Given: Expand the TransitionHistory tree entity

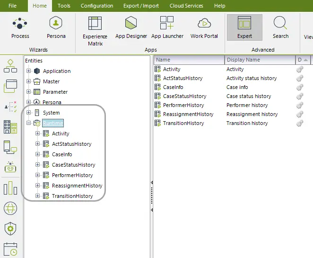Looking at the screenshot, I should pyautogui.click(x=37, y=196).
